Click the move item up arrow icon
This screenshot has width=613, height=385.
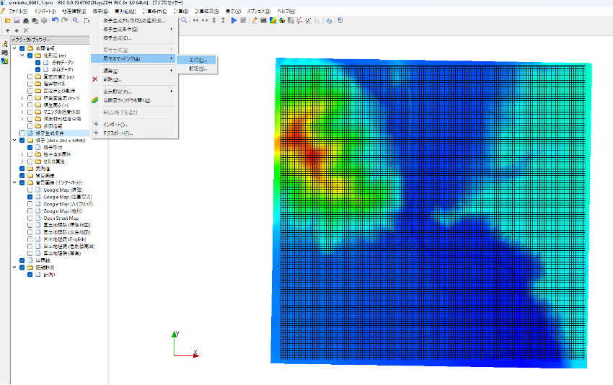click(x=7, y=30)
